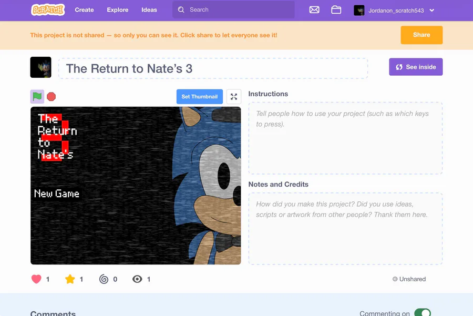Viewport: 473px width, 316px height.
Task: Click the Instructions text area
Action: pos(345,138)
